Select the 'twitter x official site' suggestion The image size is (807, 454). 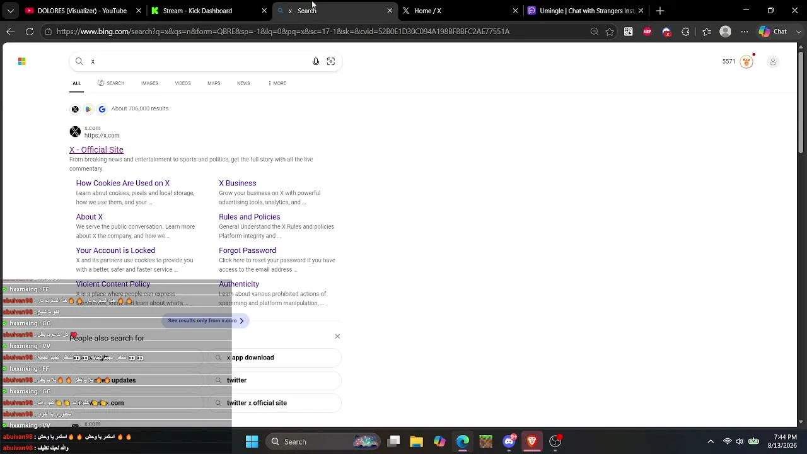(275, 403)
